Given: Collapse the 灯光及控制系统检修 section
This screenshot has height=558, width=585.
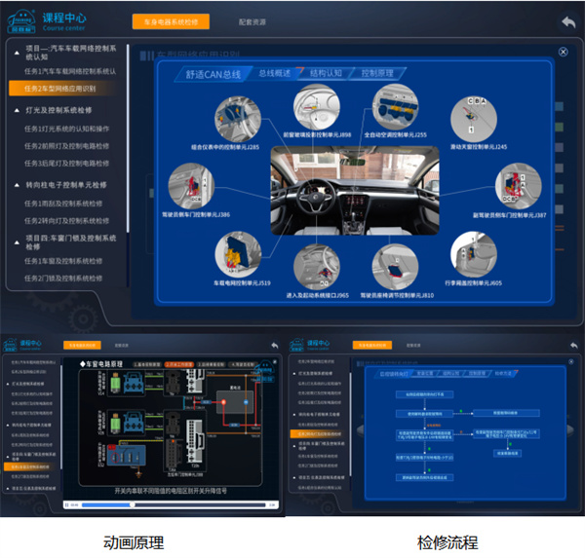Looking at the screenshot, I should tap(17, 110).
